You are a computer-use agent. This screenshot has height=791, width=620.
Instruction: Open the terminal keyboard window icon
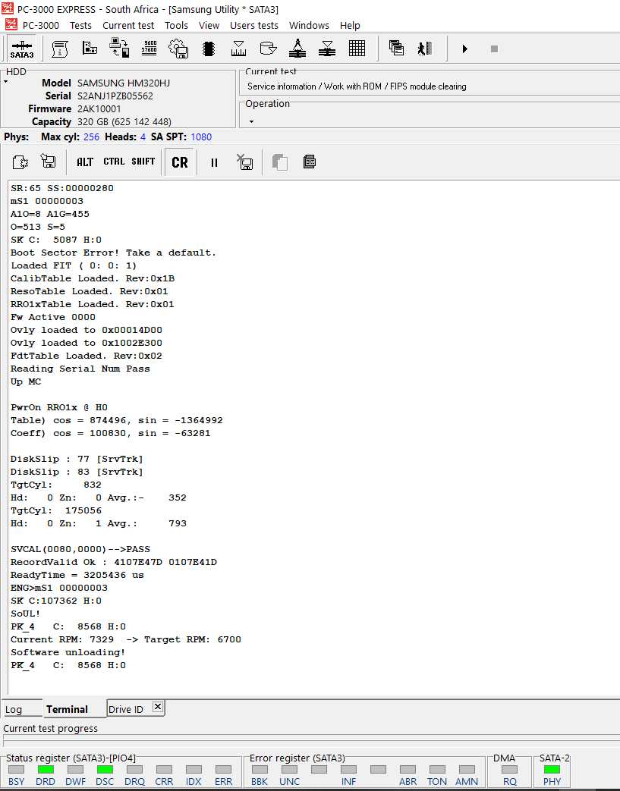pyautogui.click(x=310, y=162)
